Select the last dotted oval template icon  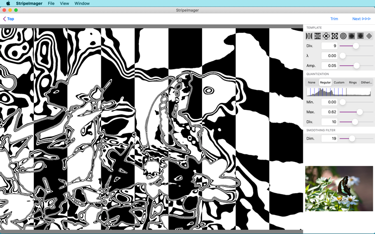tap(369, 36)
